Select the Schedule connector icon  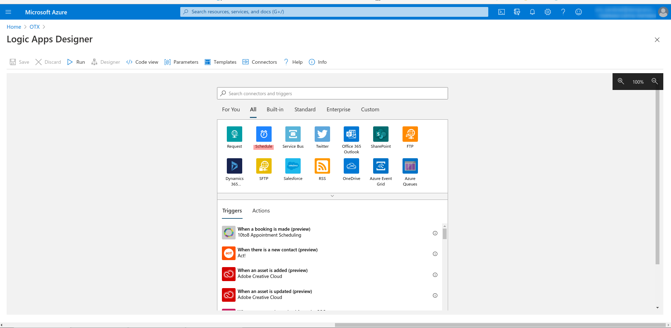point(264,134)
